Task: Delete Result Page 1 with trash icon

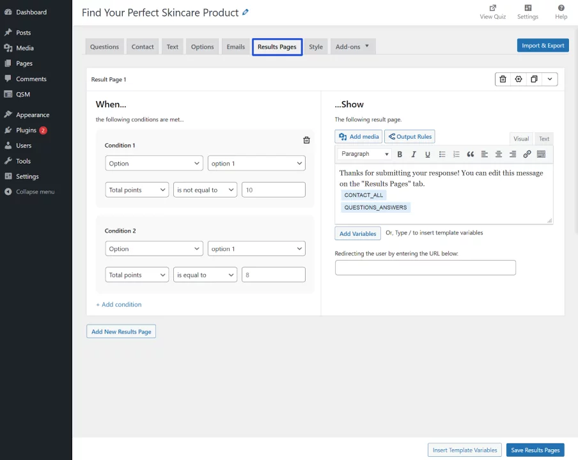Action: point(503,79)
